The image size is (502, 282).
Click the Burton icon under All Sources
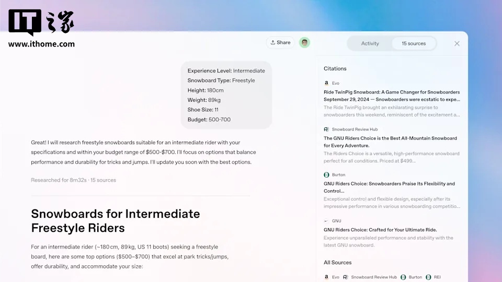pyautogui.click(x=403, y=277)
